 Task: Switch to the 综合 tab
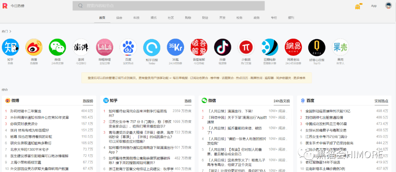(119, 18)
